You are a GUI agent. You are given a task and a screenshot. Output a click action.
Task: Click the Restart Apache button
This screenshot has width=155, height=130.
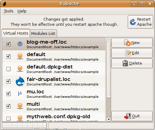pyautogui.click(x=140, y=22)
